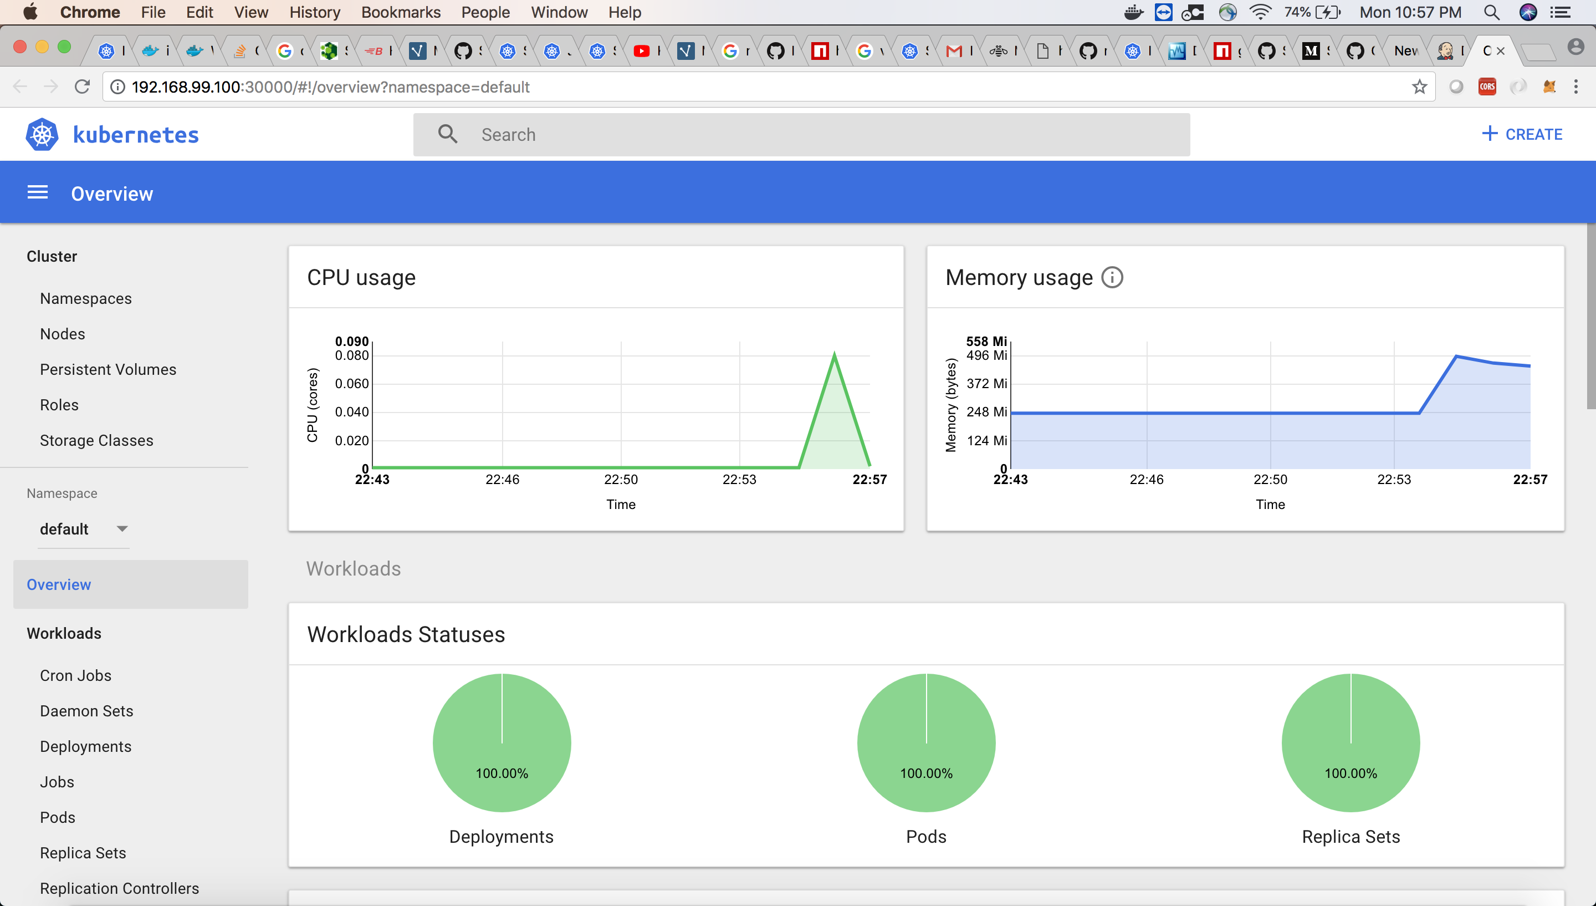Click inside the Search field
The height and width of the screenshot is (906, 1596).
[801, 134]
